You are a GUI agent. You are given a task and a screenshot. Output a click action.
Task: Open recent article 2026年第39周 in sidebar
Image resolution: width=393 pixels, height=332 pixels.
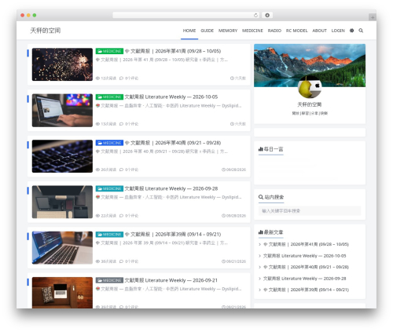306,290
